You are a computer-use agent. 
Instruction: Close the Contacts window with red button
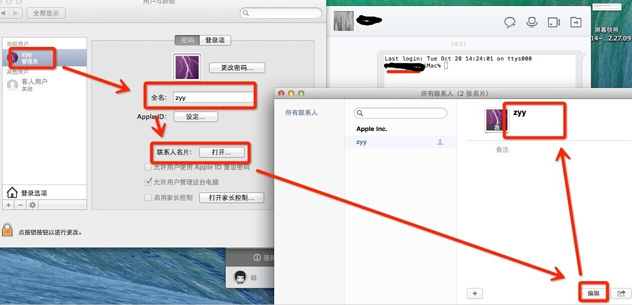click(x=281, y=93)
